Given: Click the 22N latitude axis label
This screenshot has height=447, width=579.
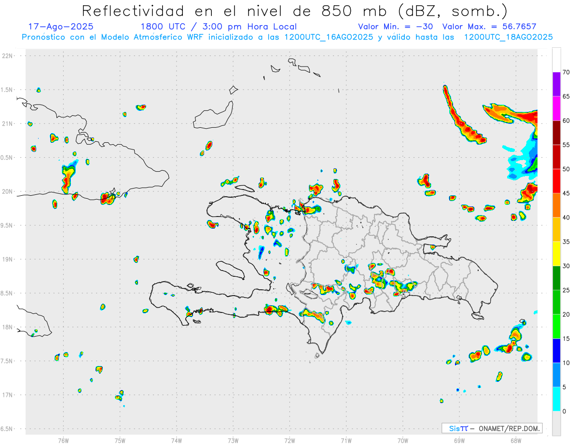Looking at the screenshot, I should coord(7,56).
